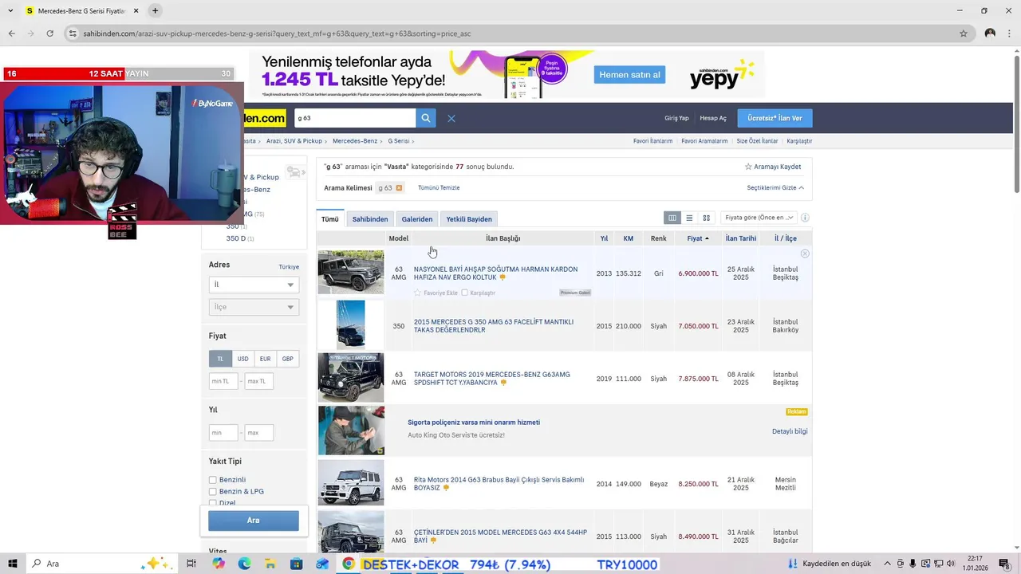View site information icon in address bar

[x=73, y=33]
